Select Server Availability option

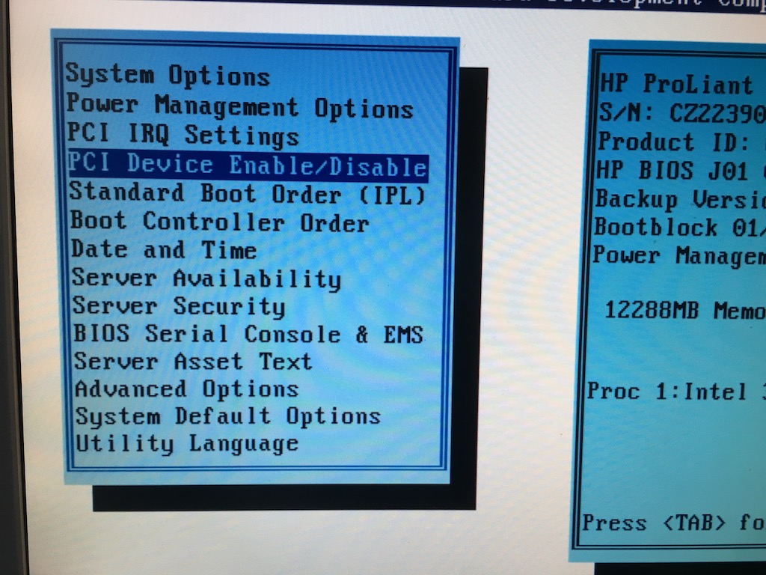point(206,279)
